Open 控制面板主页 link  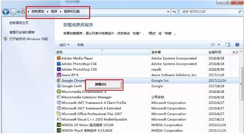pyautogui.click(x=19, y=23)
